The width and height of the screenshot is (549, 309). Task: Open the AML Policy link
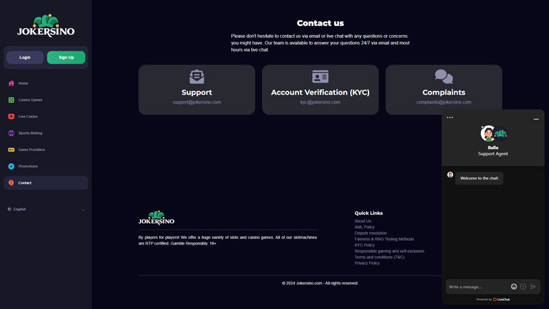pyautogui.click(x=364, y=227)
